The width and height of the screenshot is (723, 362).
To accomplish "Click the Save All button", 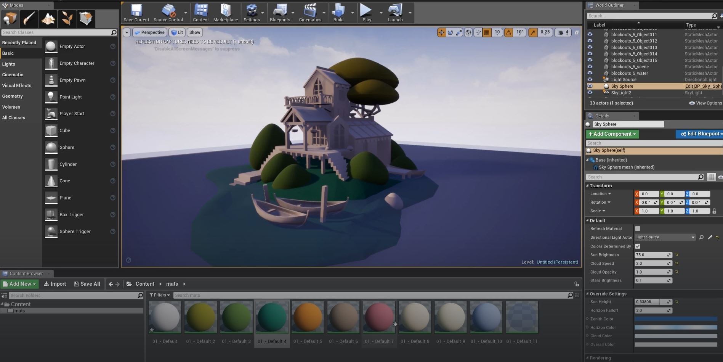I will point(87,284).
